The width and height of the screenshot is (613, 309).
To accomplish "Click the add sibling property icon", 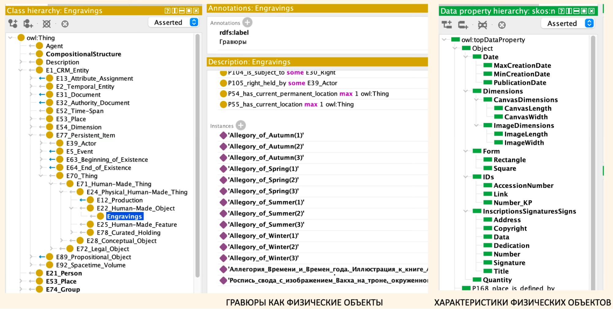I will (463, 25).
